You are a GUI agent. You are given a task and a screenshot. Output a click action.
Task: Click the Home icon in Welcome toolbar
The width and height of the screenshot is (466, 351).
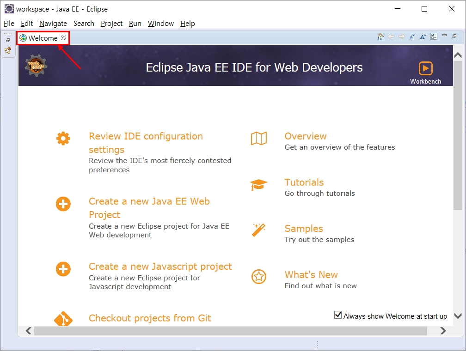pyautogui.click(x=380, y=36)
